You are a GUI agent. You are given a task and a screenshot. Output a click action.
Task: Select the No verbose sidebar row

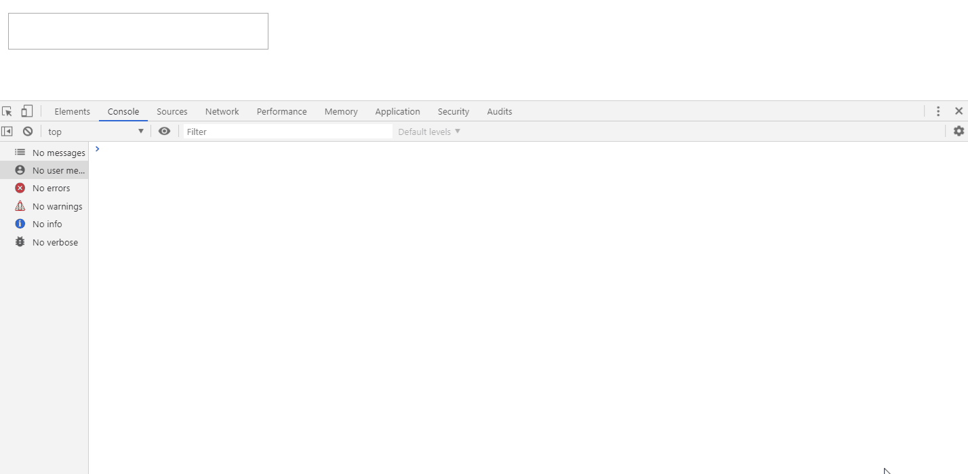pos(44,242)
